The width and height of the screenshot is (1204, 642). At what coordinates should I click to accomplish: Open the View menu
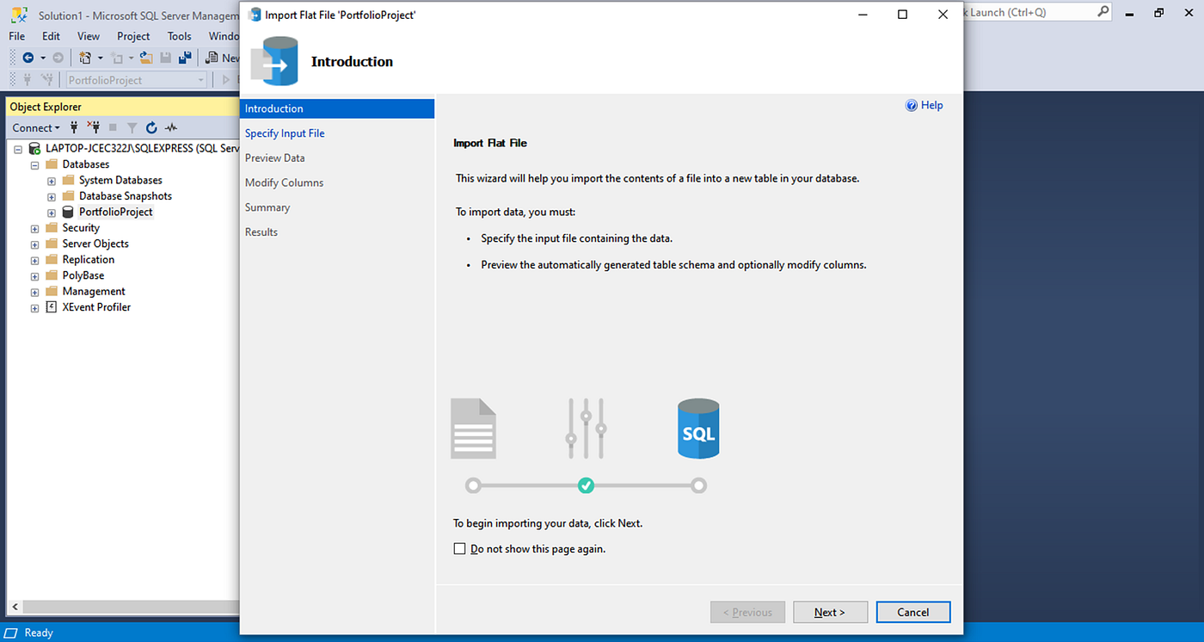[x=89, y=36]
